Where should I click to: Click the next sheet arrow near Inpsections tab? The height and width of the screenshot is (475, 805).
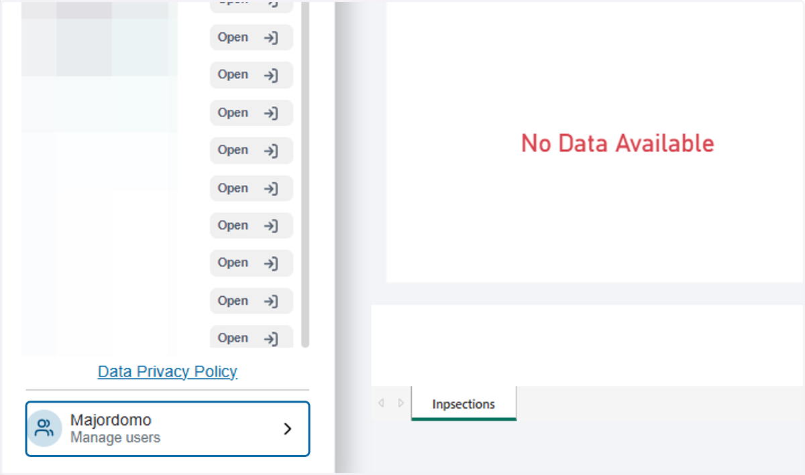coord(401,403)
